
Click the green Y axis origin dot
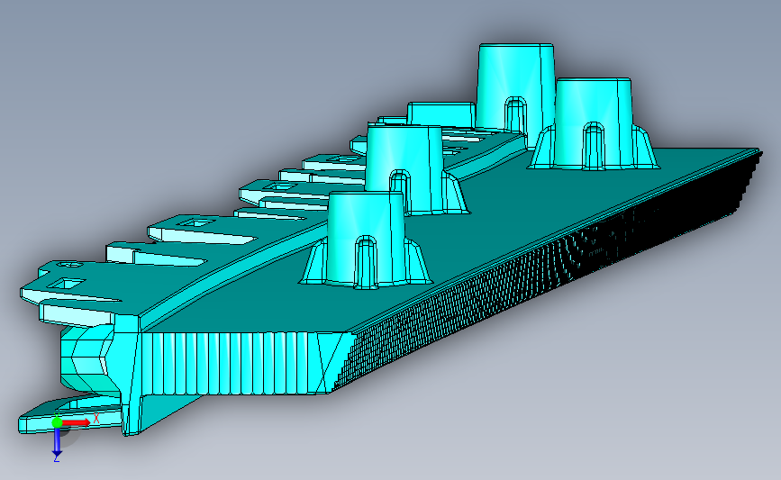(57, 422)
